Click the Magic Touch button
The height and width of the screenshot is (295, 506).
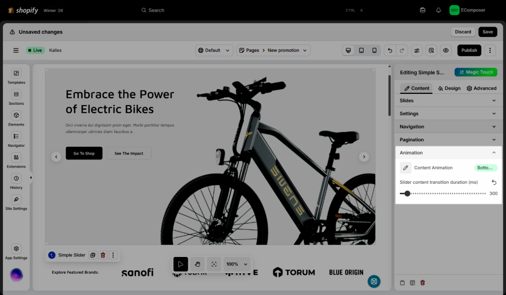click(x=475, y=72)
